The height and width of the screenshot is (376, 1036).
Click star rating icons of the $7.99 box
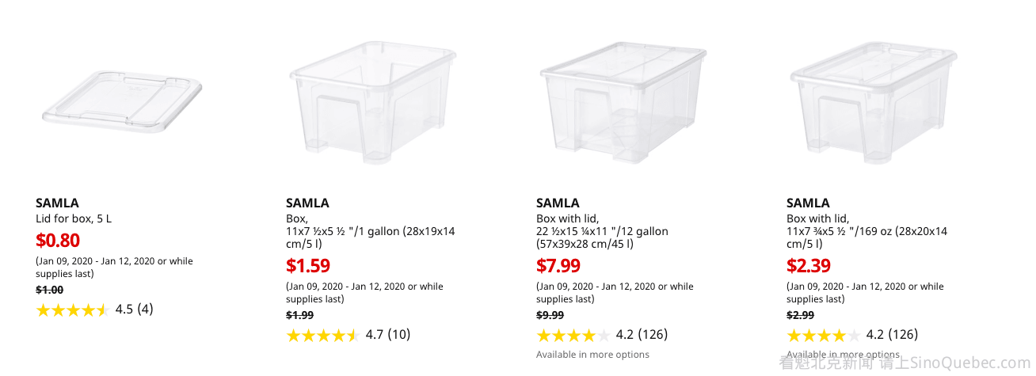(573, 335)
